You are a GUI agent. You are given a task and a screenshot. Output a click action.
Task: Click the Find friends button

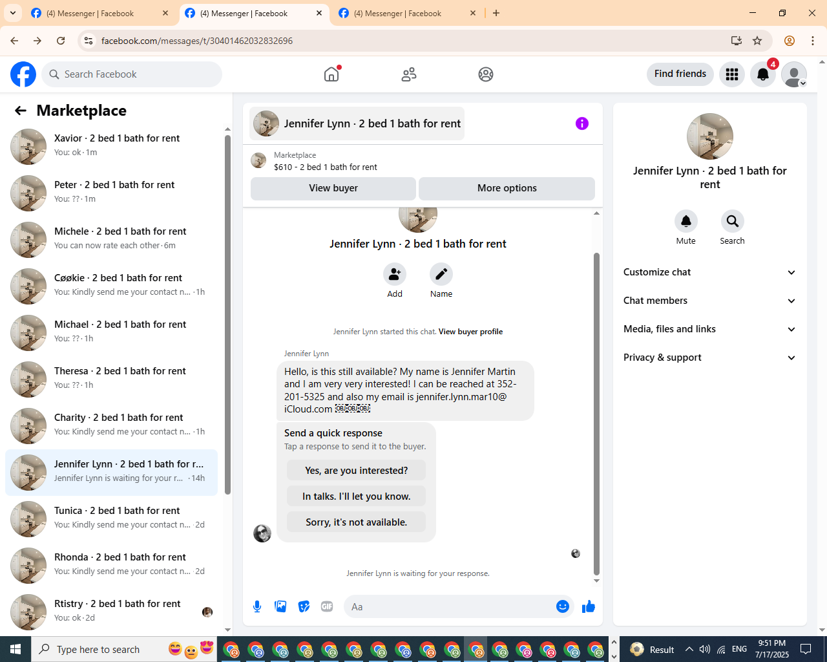pyautogui.click(x=680, y=74)
